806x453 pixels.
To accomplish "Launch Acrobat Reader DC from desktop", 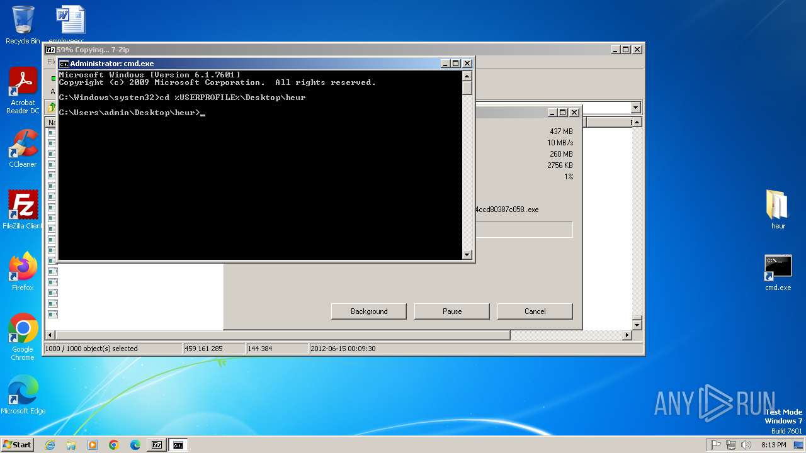I will tap(23, 91).
